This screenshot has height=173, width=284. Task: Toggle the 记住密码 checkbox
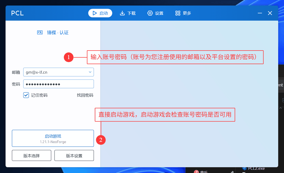point(26,95)
